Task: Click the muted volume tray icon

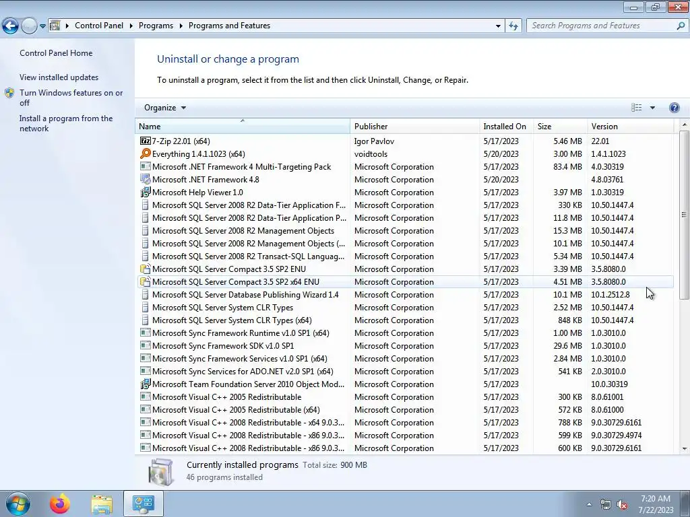Action: pyautogui.click(x=622, y=505)
